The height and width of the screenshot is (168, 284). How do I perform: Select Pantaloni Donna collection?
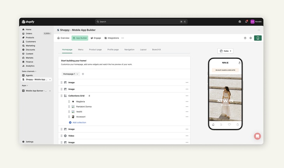click(84, 107)
